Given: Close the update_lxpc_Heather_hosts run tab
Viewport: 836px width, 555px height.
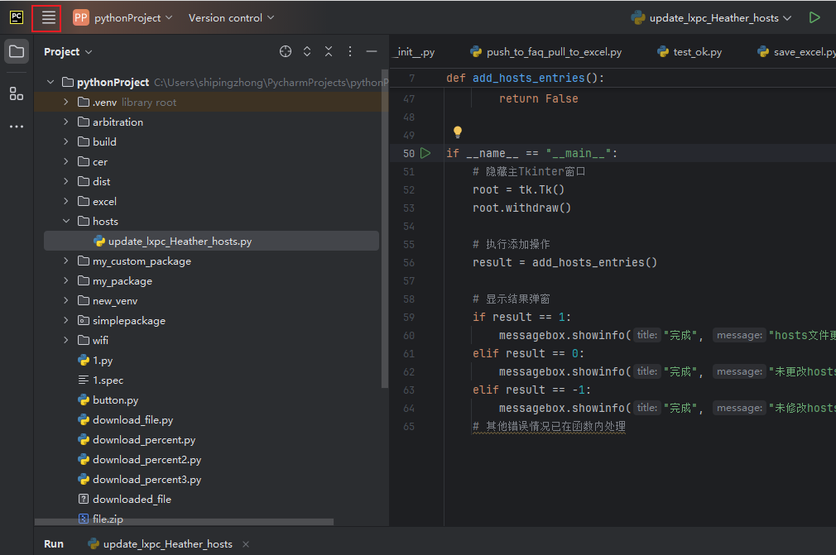Looking at the screenshot, I should pyautogui.click(x=246, y=544).
